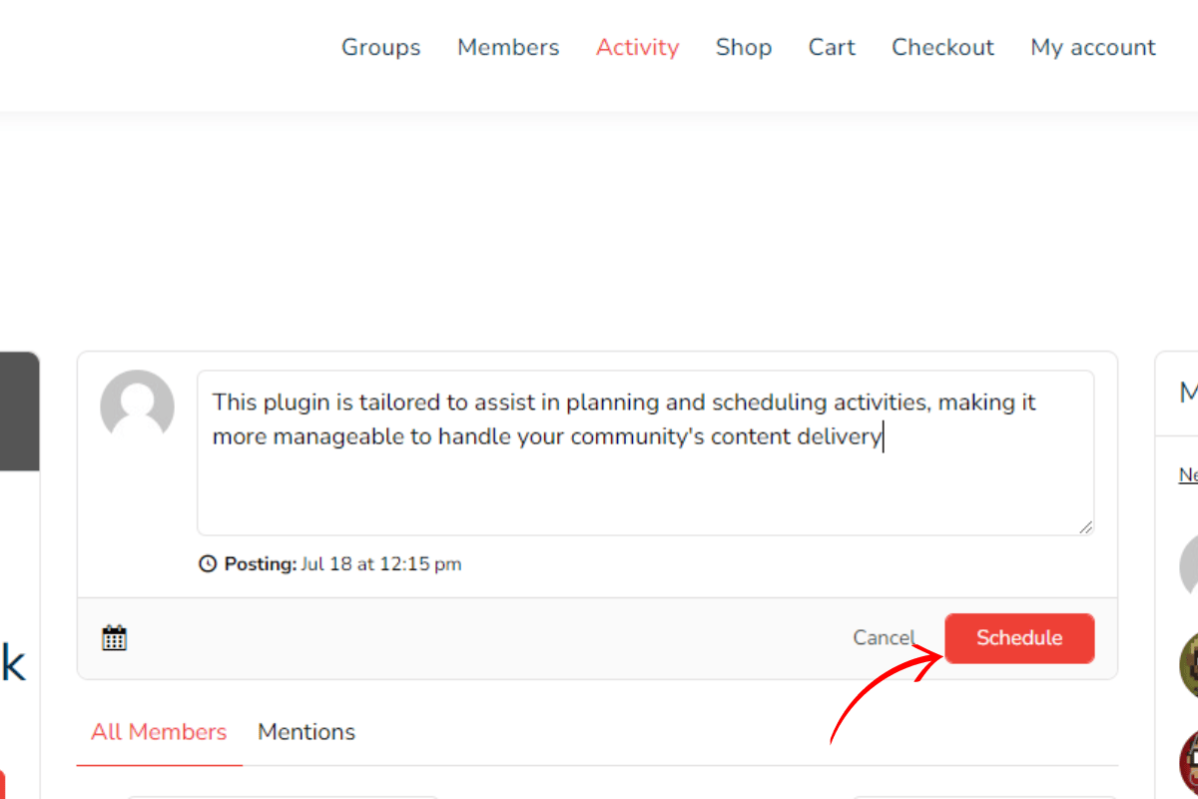This screenshot has height=799, width=1198.
Task: Open My account in the top menu
Action: (x=1093, y=47)
